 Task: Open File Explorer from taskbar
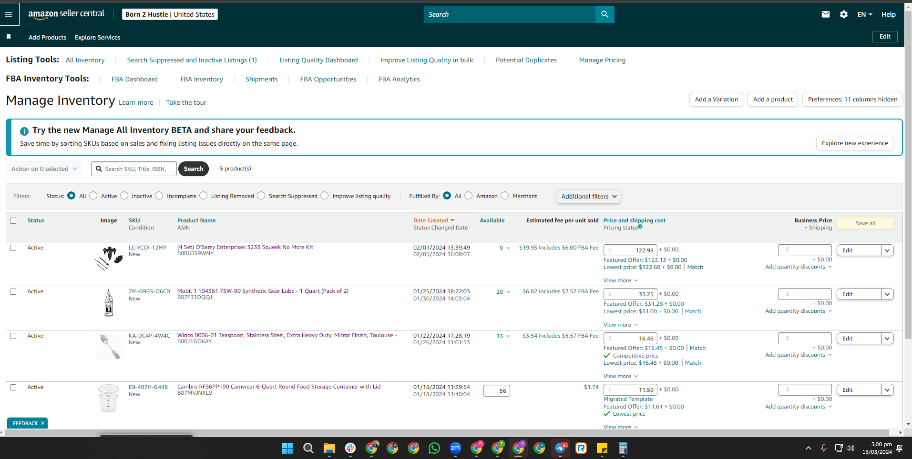pos(329,448)
